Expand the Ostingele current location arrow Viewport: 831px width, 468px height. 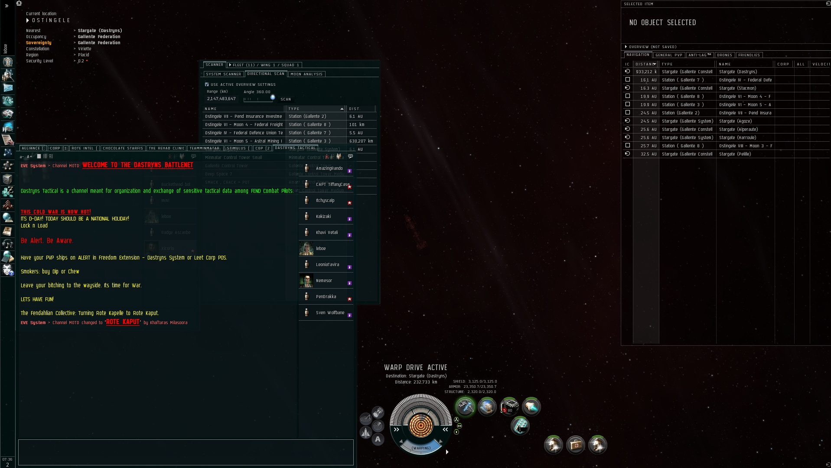[28, 20]
